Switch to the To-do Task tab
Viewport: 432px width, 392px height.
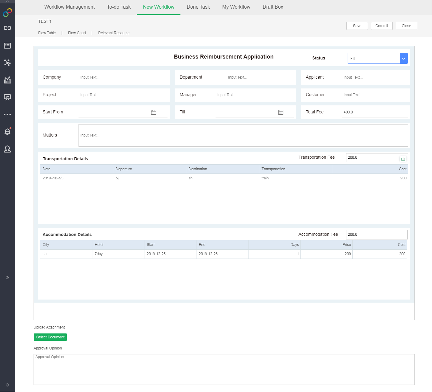[x=119, y=7]
